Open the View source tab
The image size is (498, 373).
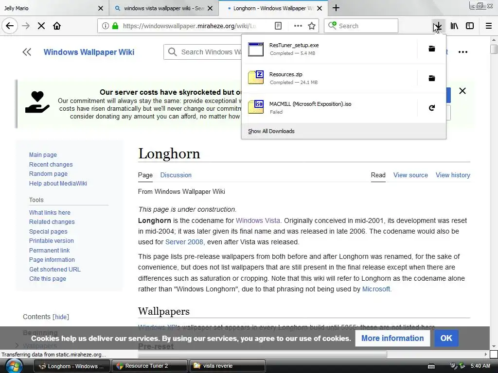(410, 175)
